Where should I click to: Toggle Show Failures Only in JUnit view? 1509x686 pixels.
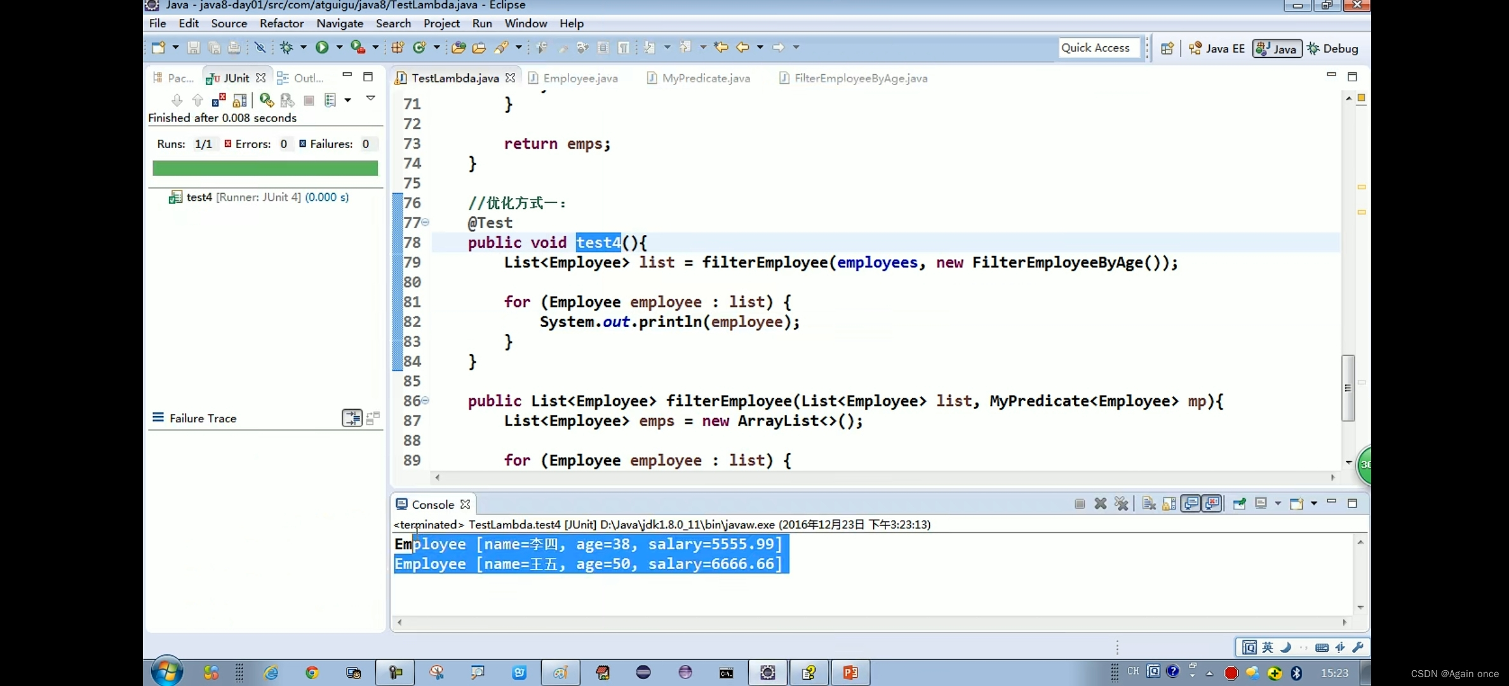218,100
